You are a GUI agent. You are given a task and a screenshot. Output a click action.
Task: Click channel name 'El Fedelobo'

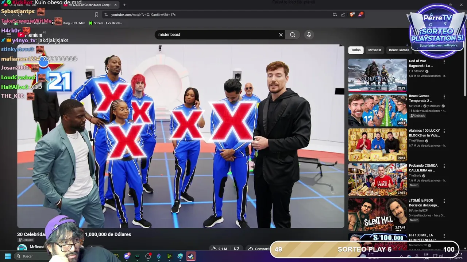click(416, 71)
